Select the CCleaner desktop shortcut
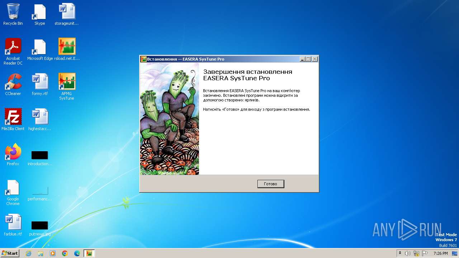This screenshot has width=459, height=258. click(13, 85)
